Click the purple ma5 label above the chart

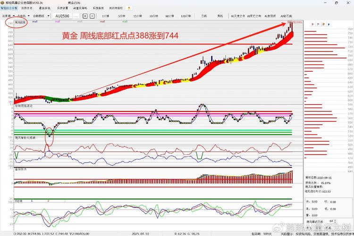pyautogui.click(x=58, y=22)
